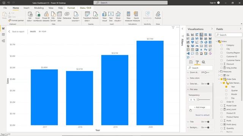This screenshot has width=243, height=136.
Task: Expand the Data colors section
Action: tap(188, 78)
